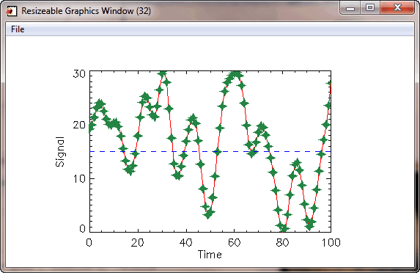Click the app icon in title bar

[x=11, y=11]
